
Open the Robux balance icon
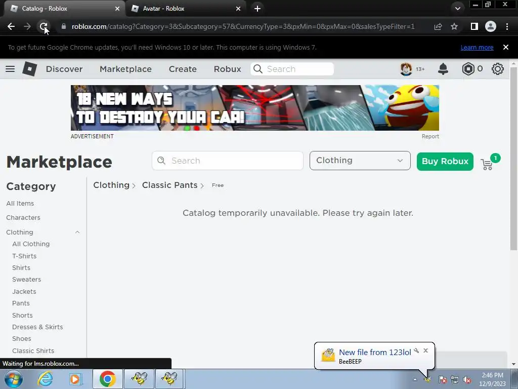click(468, 69)
